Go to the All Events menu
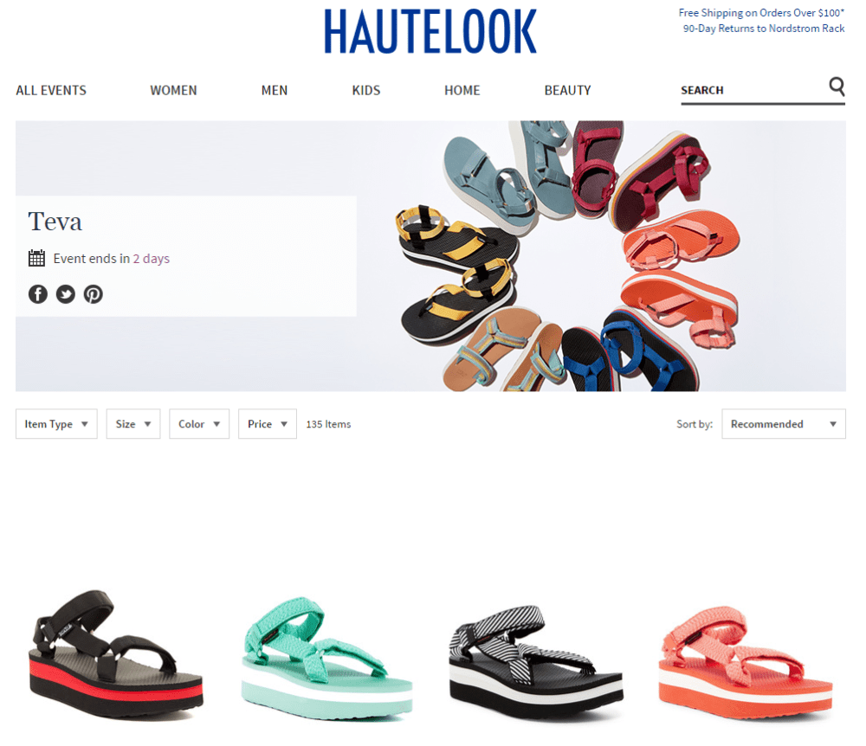This screenshot has width=866, height=746. pyautogui.click(x=51, y=91)
